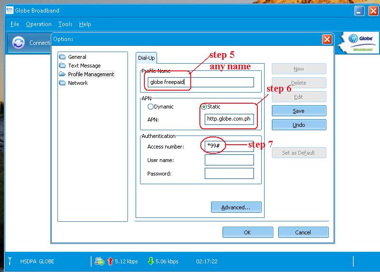Close the Options dialog
380x272 pixels.
point(327,39)
